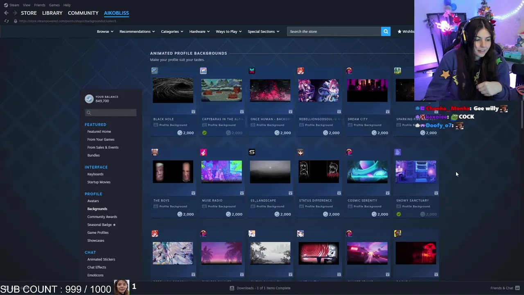Open the Help menu
This screenshot has width=524, height=295.
click(x=67, y=5)
